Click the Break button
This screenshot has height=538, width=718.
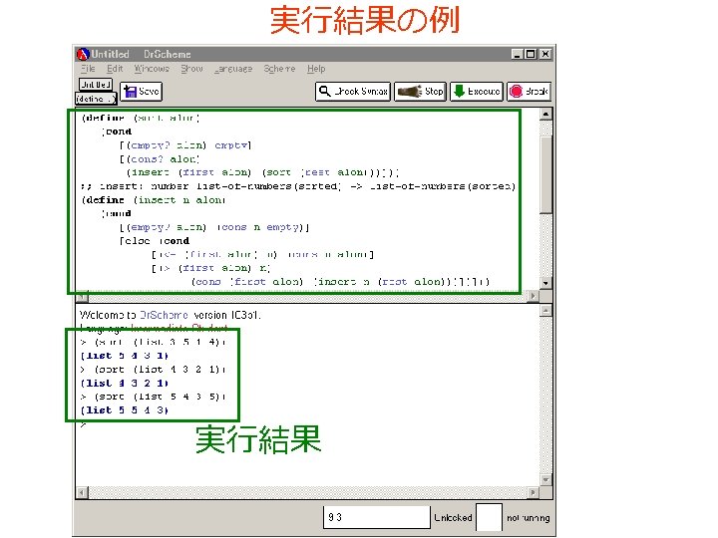[x=529, y=92]
